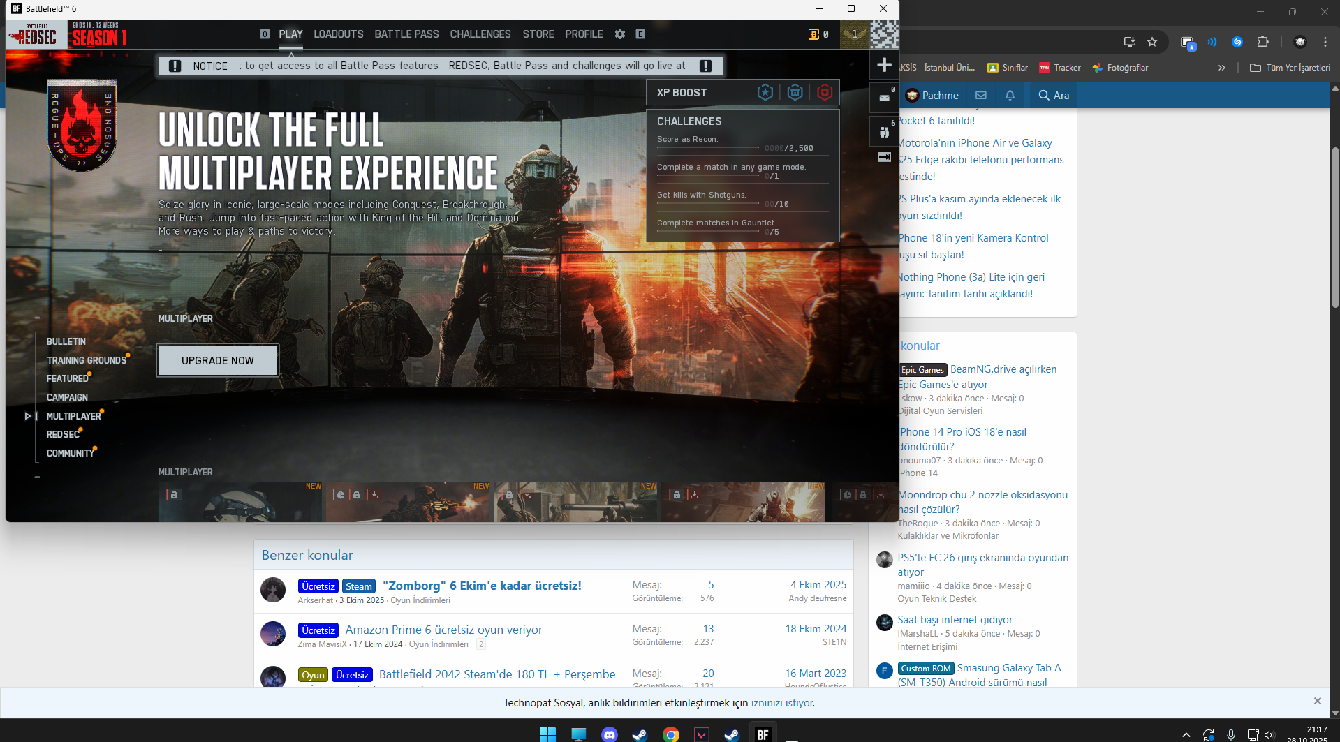The image size is (1340, 742).
Task: Open the invites card icon in Battlefield sidebar
Action: pos(884,98)
